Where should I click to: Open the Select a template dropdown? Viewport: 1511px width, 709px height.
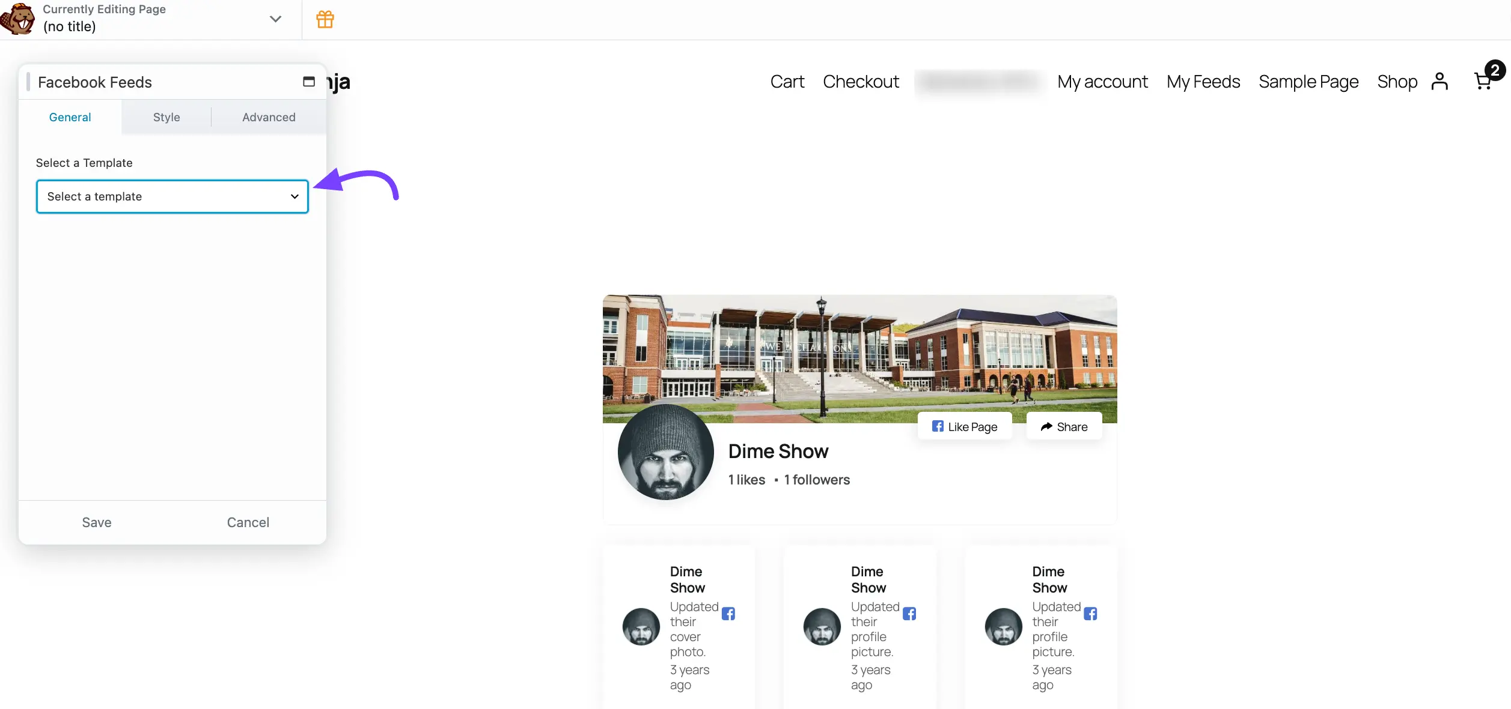point(172,196)
